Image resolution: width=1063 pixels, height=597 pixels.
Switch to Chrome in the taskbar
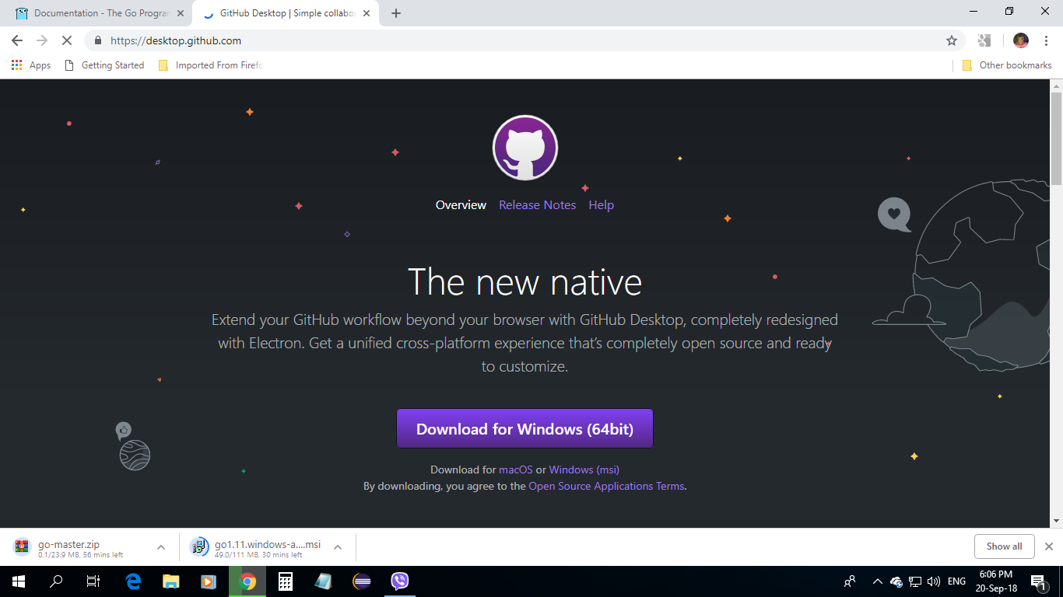247,581
